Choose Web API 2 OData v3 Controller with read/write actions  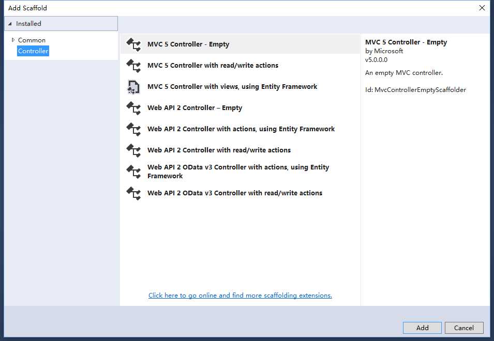(240, 193)
